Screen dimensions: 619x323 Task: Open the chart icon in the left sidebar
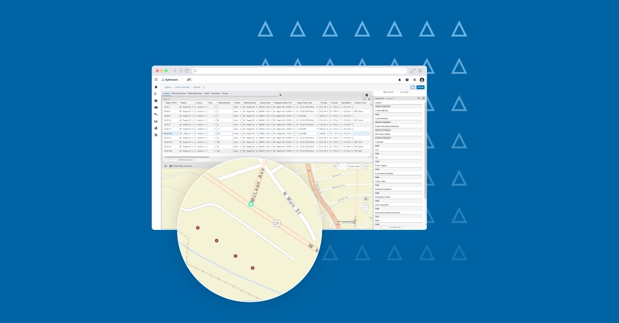(x=156, y=120)
